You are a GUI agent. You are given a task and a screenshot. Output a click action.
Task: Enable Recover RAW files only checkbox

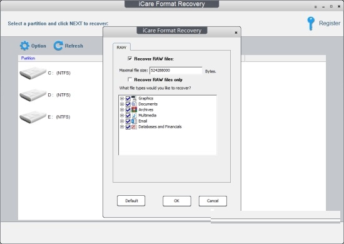130,79
